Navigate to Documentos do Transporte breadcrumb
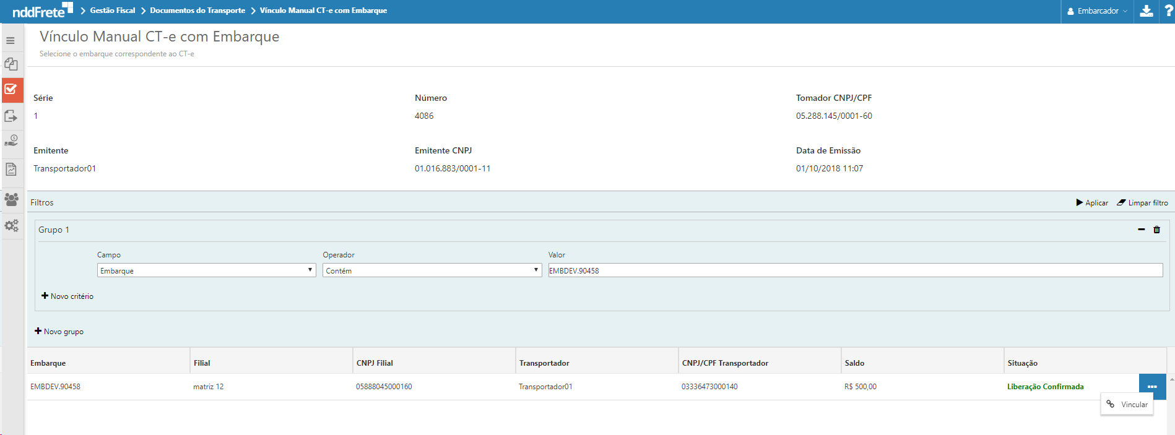This screenshot has height=435, width=1175. 197,11
